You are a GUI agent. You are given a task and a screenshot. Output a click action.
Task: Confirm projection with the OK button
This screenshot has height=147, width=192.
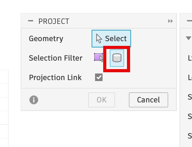[x=102, y=100]
